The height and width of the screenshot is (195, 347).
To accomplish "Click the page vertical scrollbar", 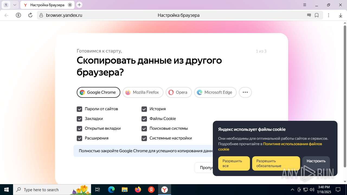I will point(345,96).
